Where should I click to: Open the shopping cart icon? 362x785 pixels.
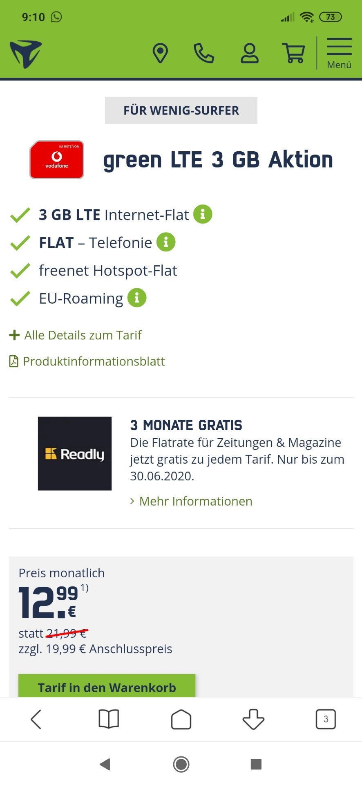tap(294, 53)
